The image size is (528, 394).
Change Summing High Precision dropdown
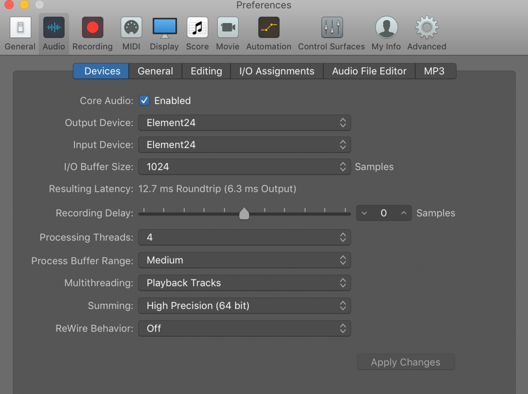click(x=244, y=306)
